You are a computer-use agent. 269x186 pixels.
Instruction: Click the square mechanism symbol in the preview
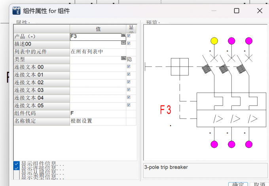click(180, 67)
